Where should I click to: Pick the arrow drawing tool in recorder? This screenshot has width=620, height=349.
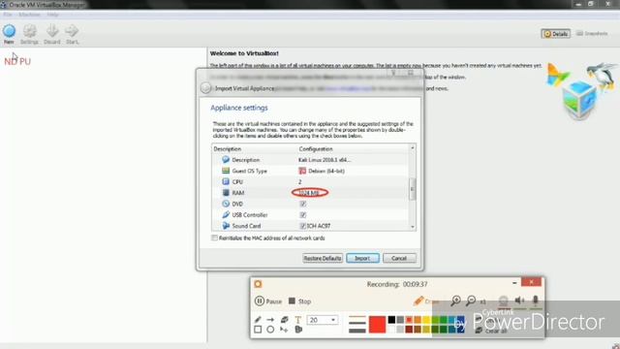[270, 319]
